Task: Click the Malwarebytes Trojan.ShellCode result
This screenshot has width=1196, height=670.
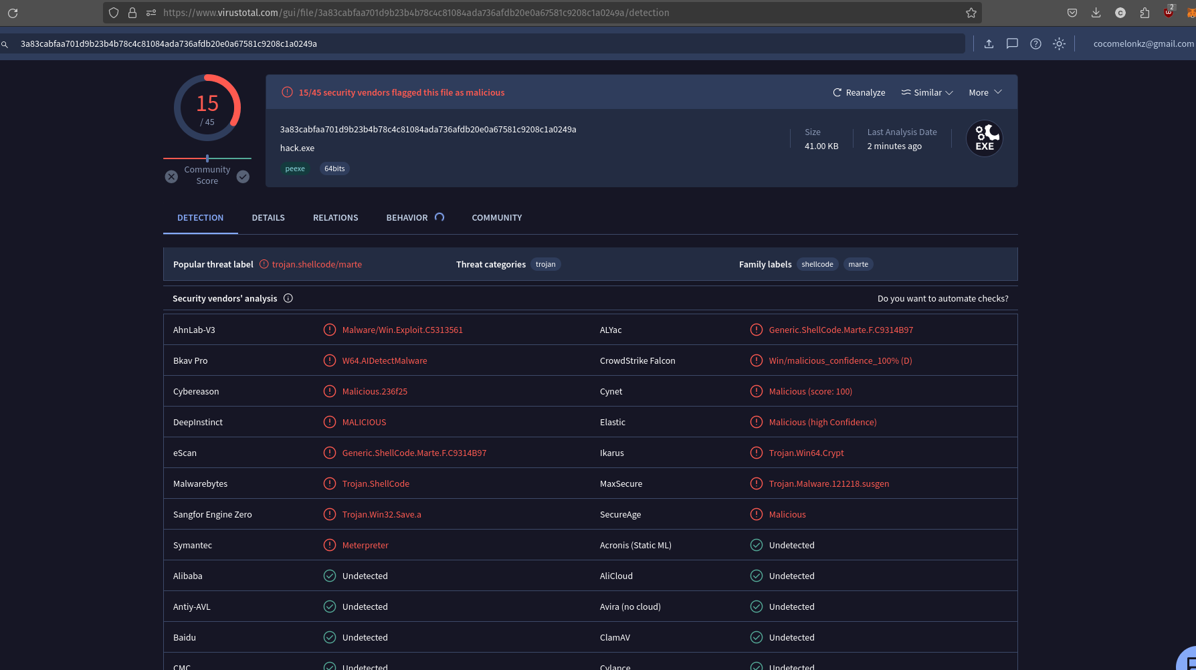Action: (x=376, y=483)
